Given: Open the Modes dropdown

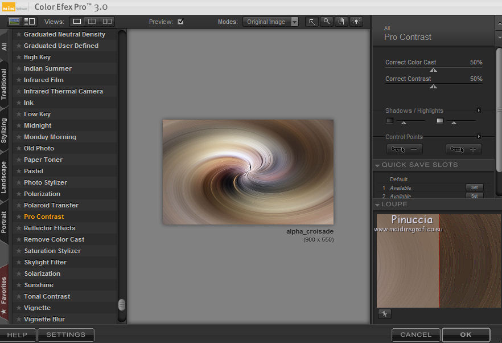Looking at the screenshot, I should click(x=270, y=22).
